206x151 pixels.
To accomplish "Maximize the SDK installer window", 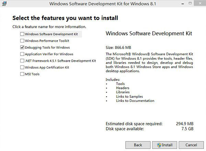I will point(190,3).
